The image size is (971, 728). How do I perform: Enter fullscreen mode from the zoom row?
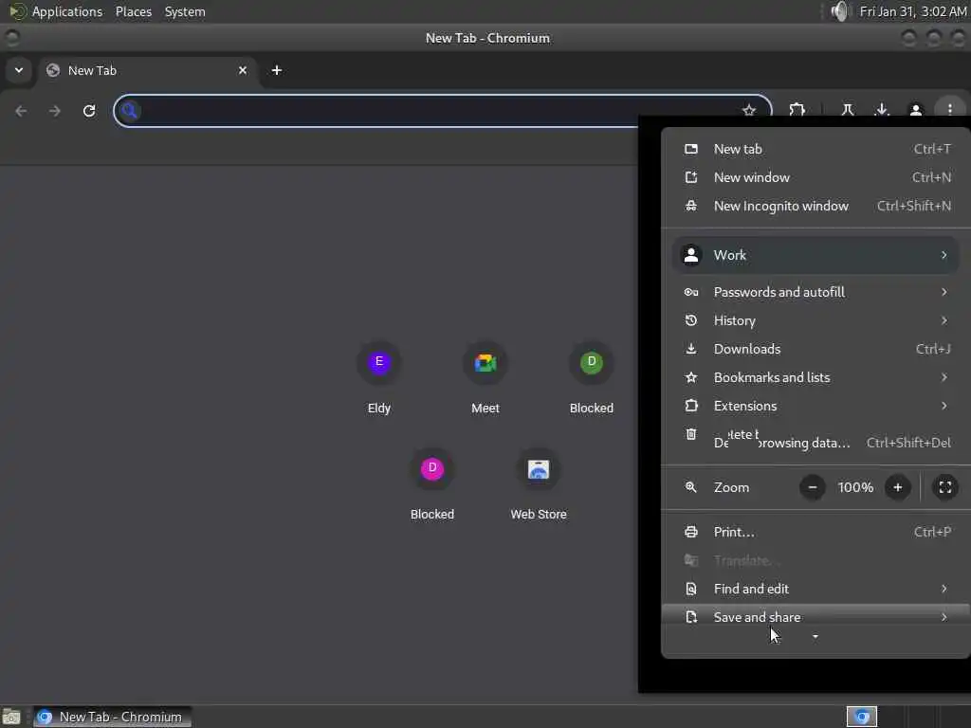pyautogui.click(x=945, y=488)
